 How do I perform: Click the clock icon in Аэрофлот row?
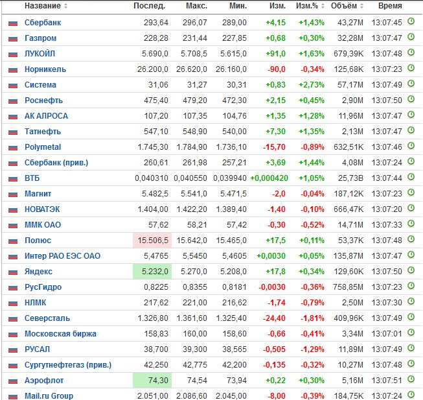coord(411,379)
